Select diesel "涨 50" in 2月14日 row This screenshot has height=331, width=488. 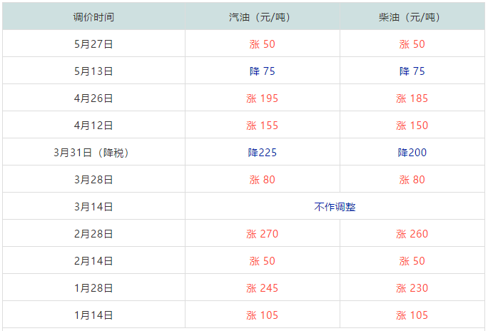(x=412, y=260)
